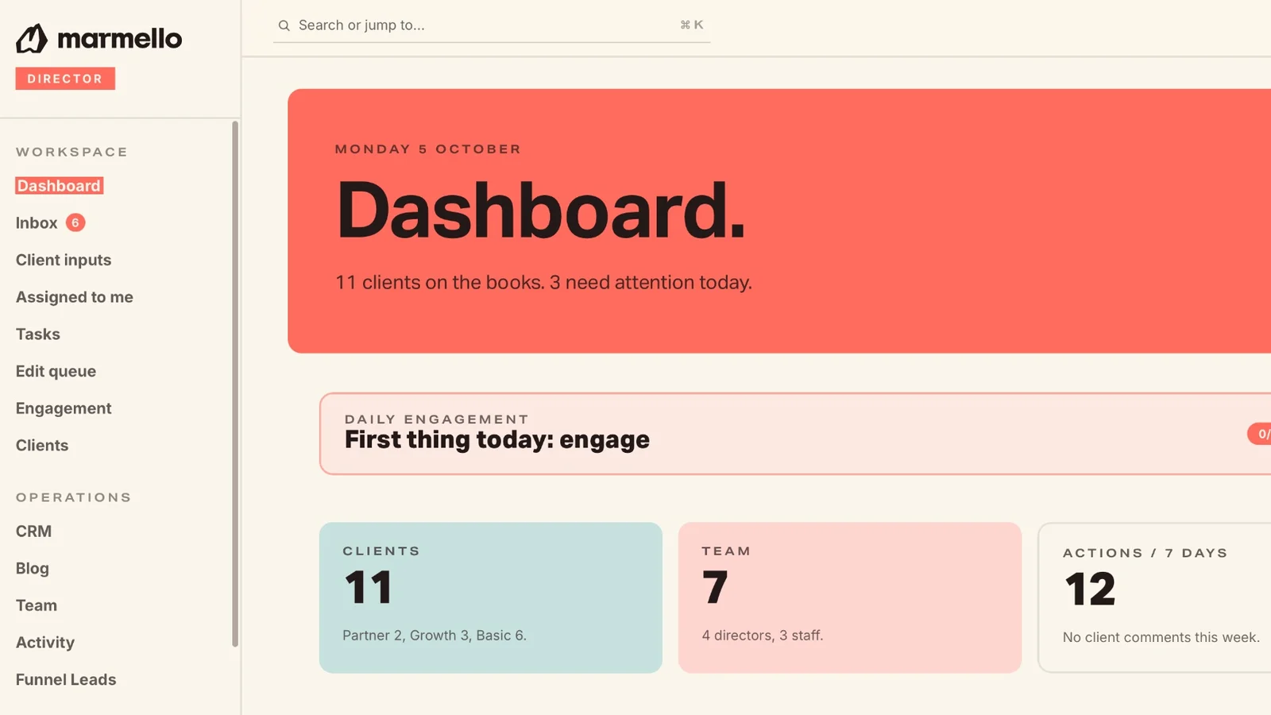
Task: Click '11 clients on the books' text
Action: tap(439, 283)
